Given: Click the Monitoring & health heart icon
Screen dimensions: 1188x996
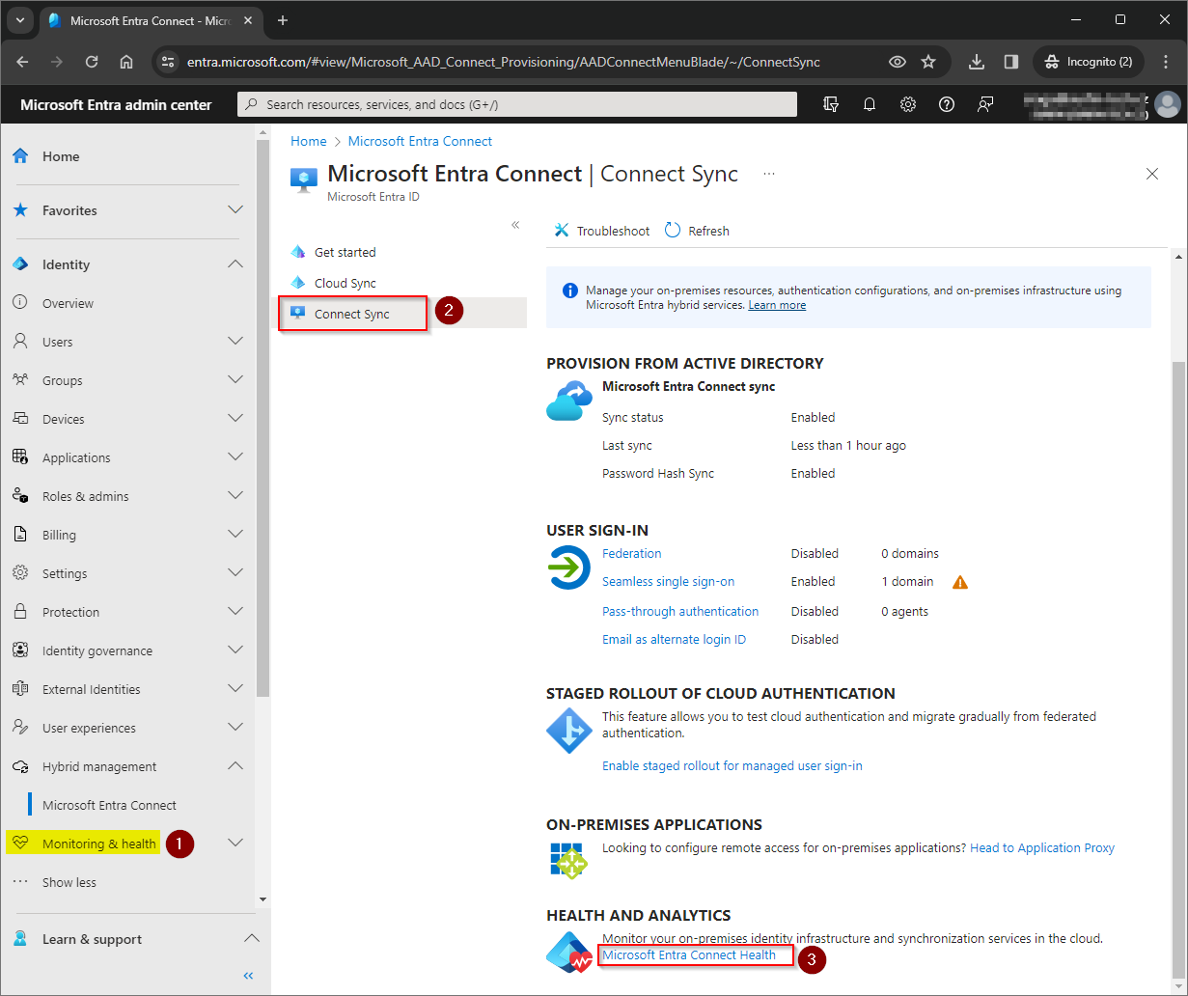Looking at the screenshot, I should point(20,844).
